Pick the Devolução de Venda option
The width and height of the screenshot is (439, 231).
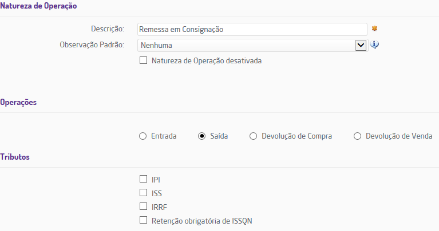(357, 136)
